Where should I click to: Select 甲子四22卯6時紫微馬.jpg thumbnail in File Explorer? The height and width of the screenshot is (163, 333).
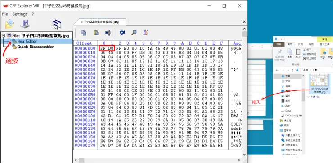tap(320, 84)
